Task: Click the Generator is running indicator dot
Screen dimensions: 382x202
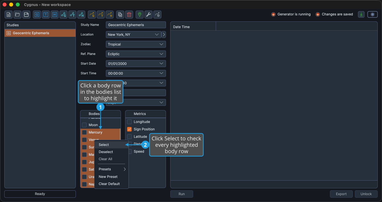Action: 273,14
